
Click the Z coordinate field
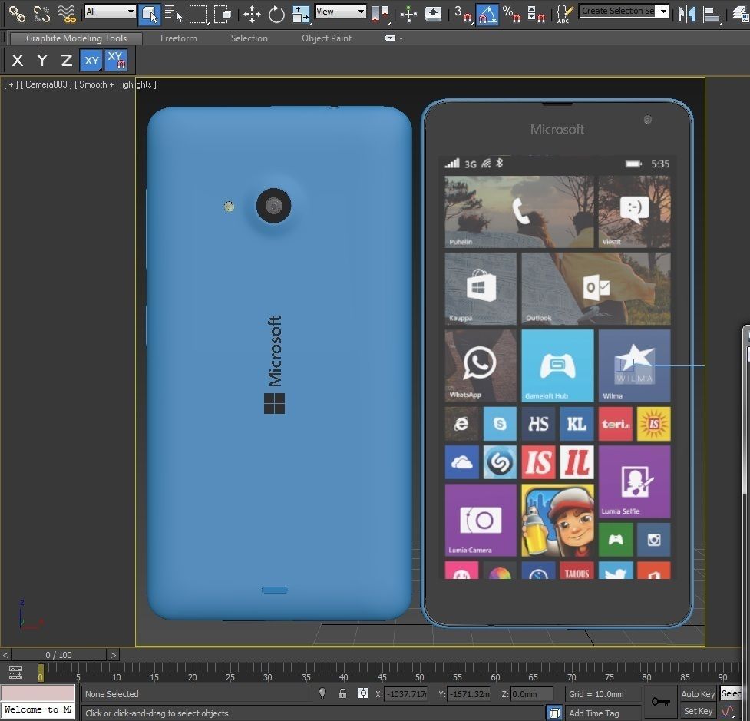(532, 693)
